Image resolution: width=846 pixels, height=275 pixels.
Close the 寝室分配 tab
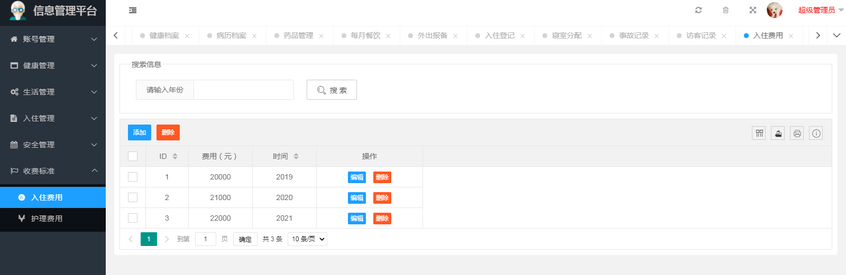click(x=590, y=36)
